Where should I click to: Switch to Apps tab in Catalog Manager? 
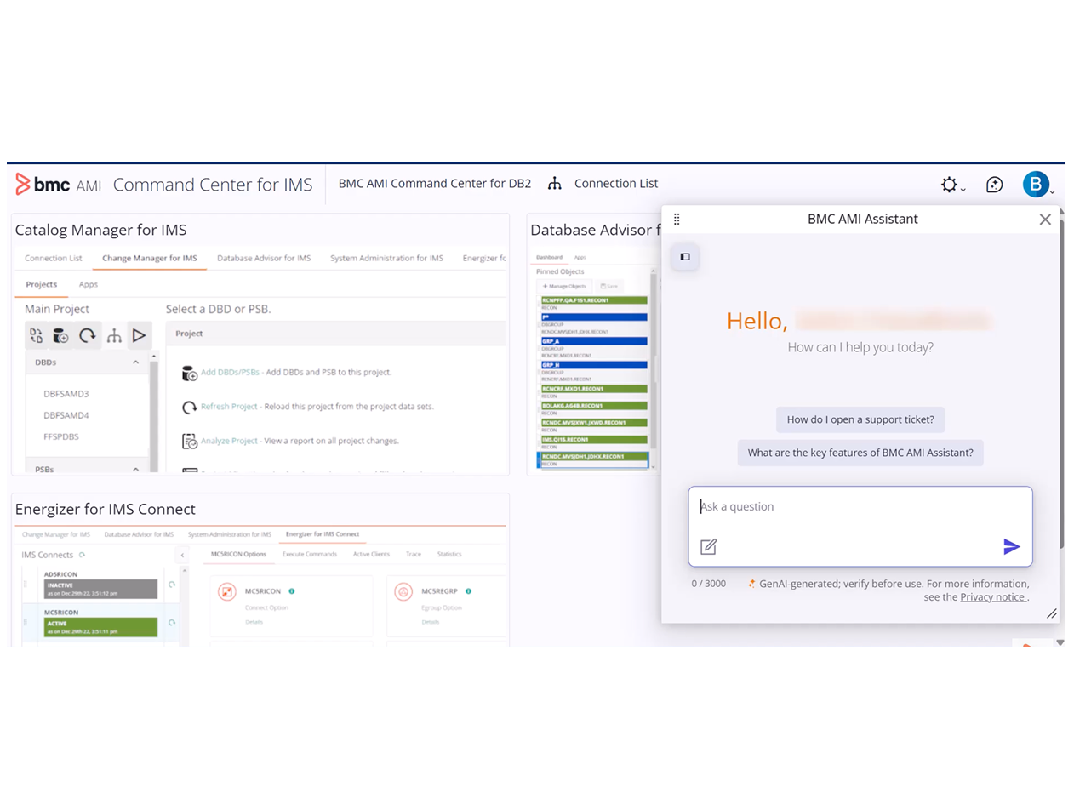click(x=89, y=284)
